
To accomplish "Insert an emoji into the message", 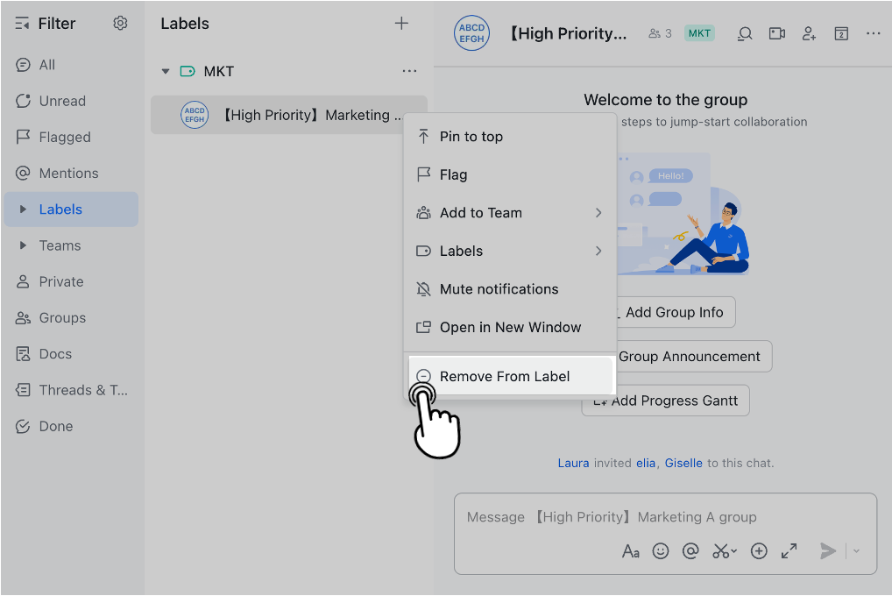I will (x=661, y=550).
